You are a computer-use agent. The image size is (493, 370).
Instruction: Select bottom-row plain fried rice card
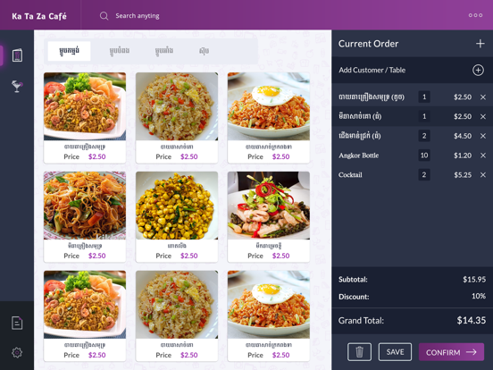click(x=177, y=315)
